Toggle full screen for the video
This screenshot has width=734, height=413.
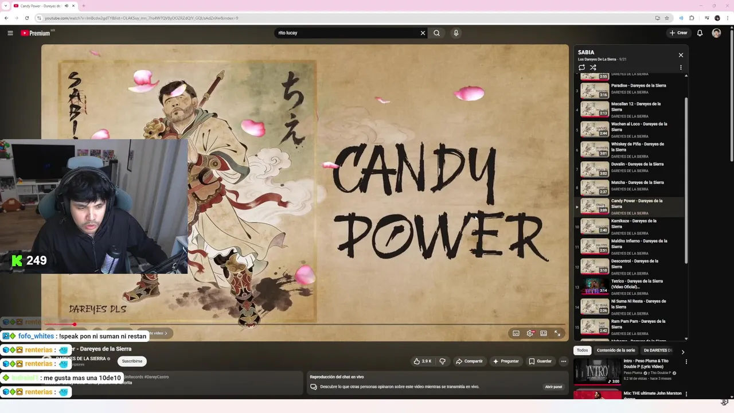coord(557,333)
